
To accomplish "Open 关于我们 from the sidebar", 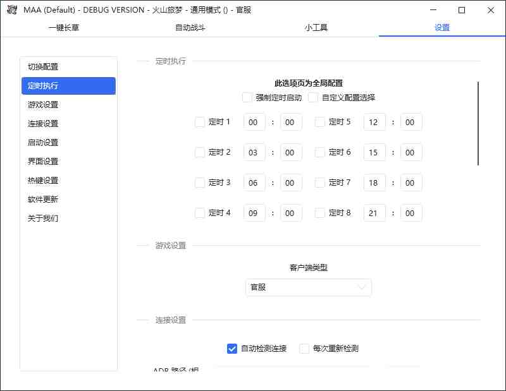I will tap(68, 219).
